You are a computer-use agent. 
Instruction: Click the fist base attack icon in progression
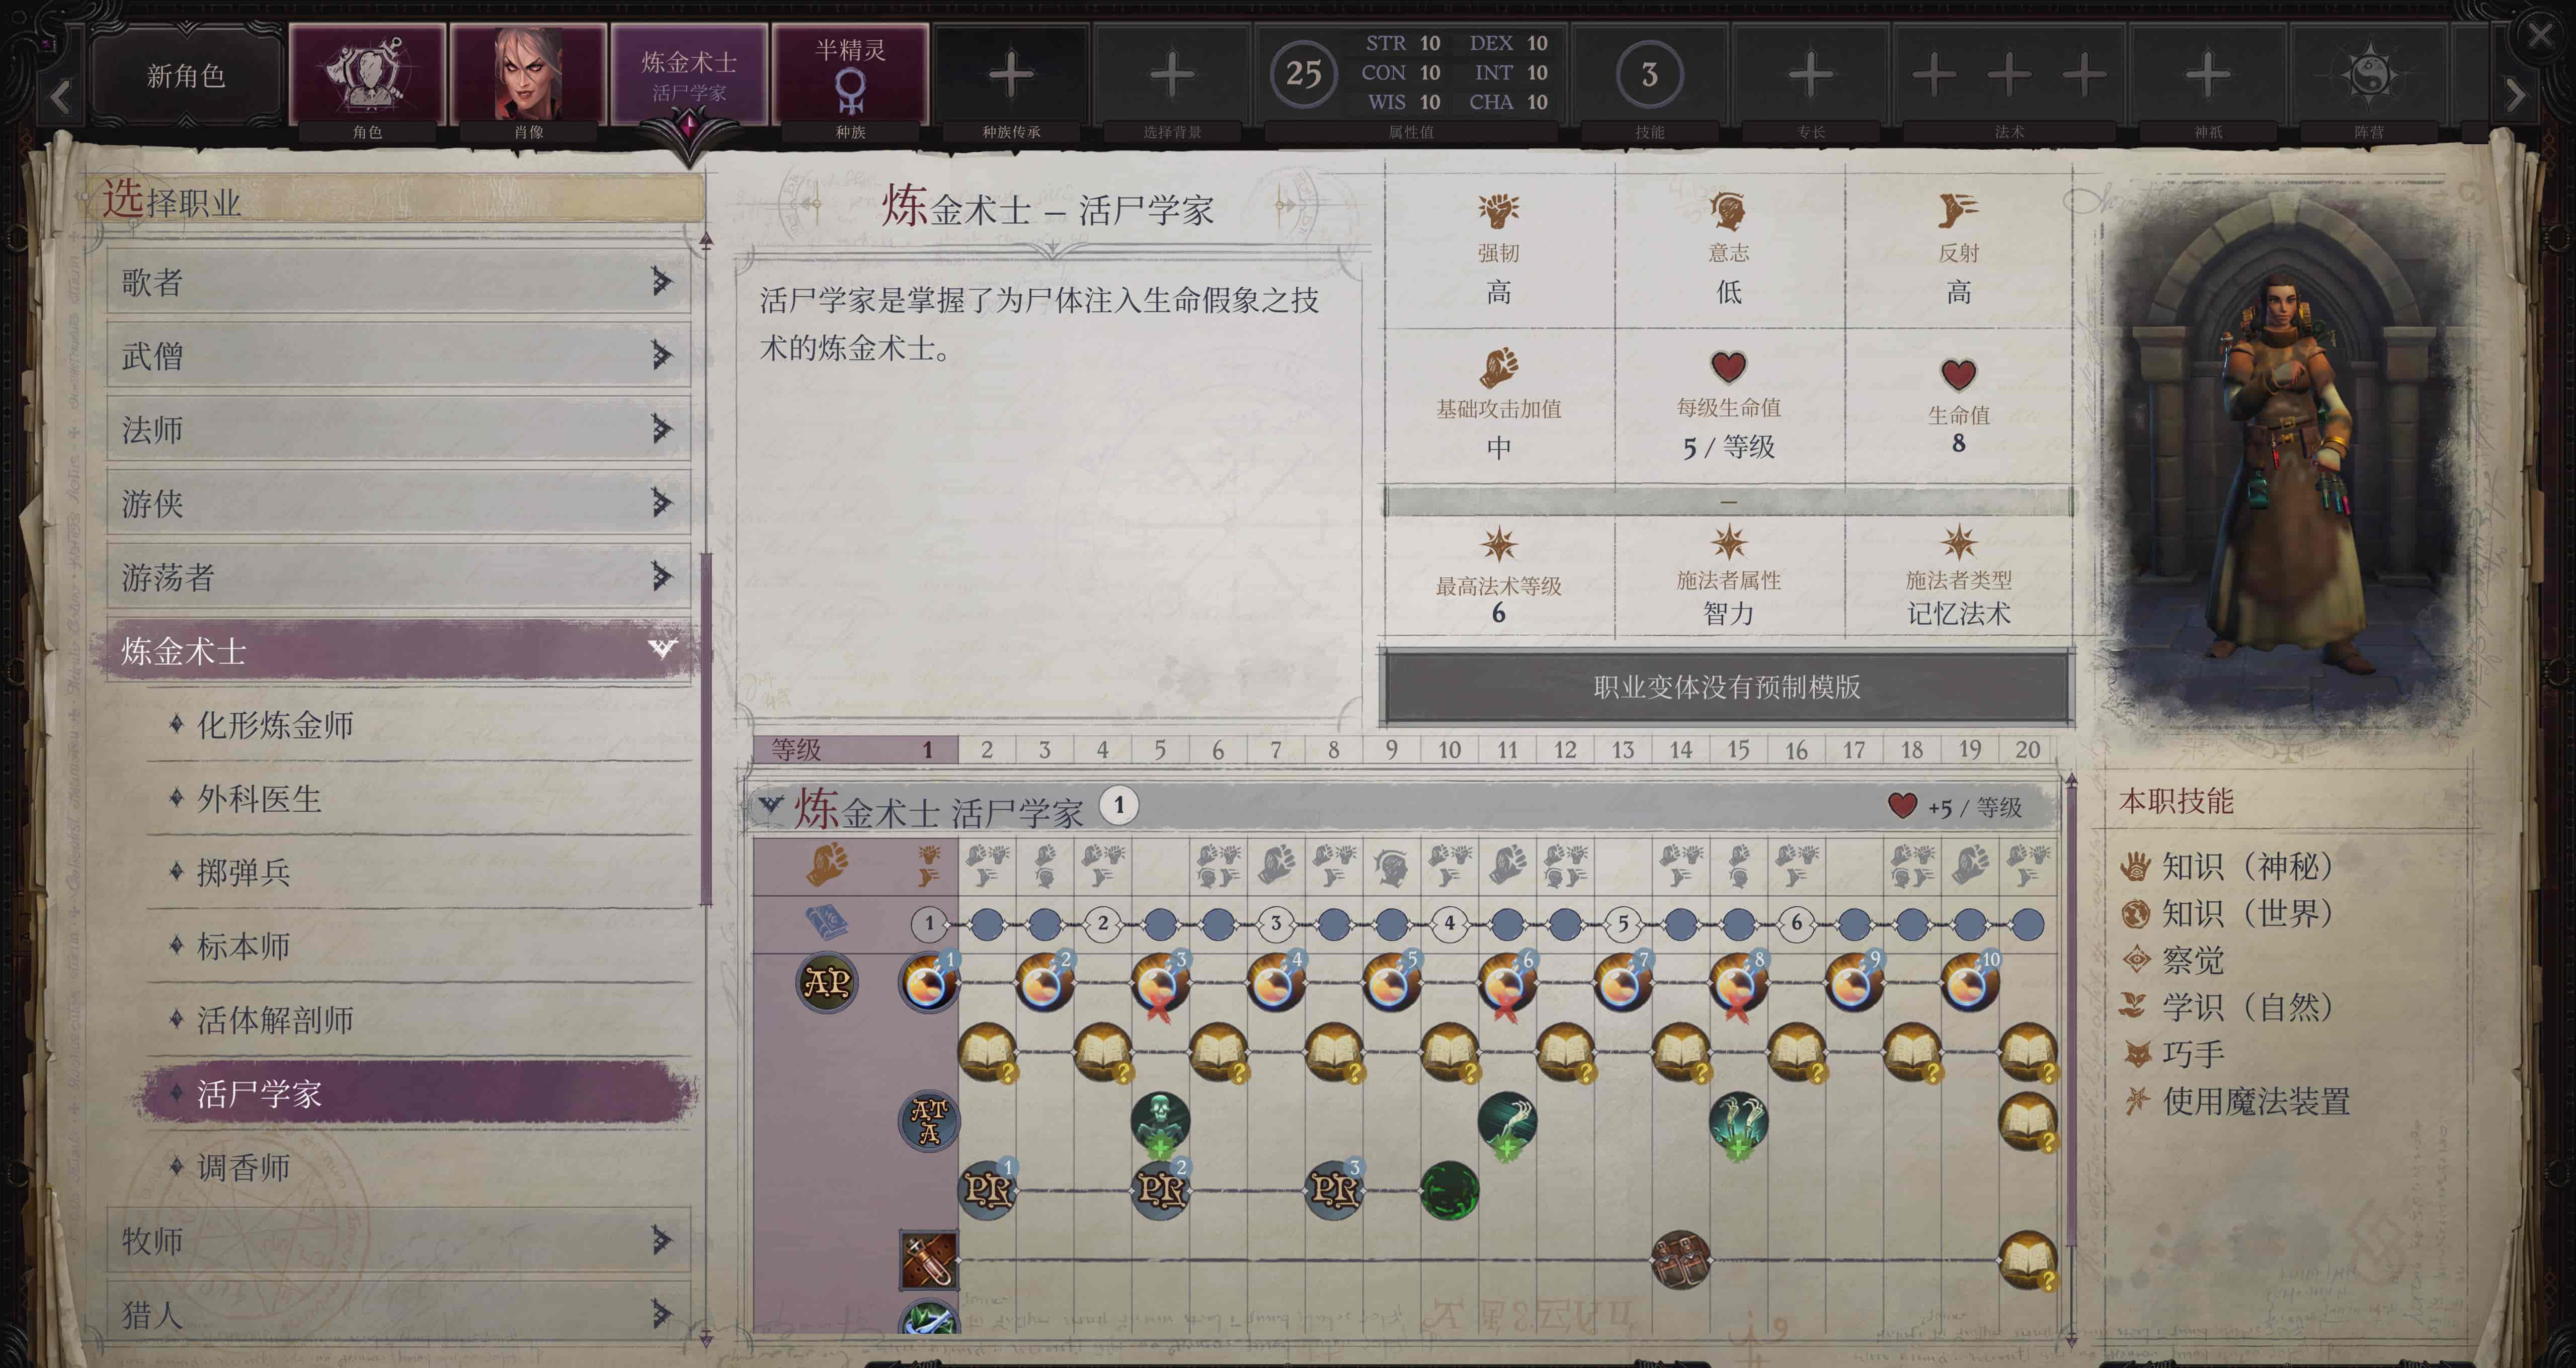[x=827, y=865]
